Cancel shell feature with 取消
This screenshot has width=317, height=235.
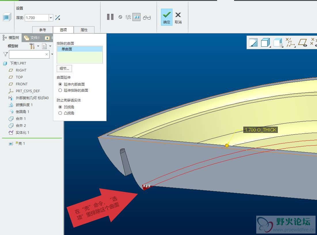pos(178,18)
